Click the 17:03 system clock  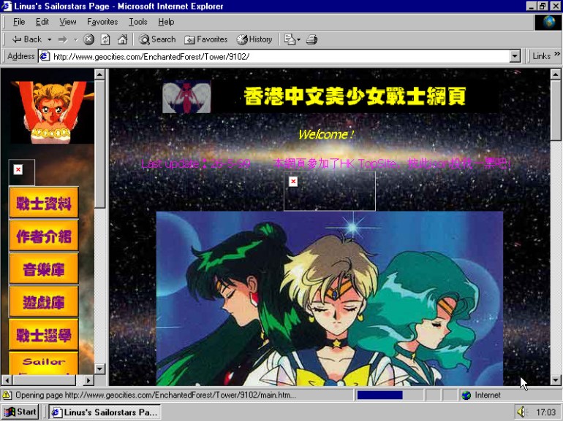coord(545,412)
